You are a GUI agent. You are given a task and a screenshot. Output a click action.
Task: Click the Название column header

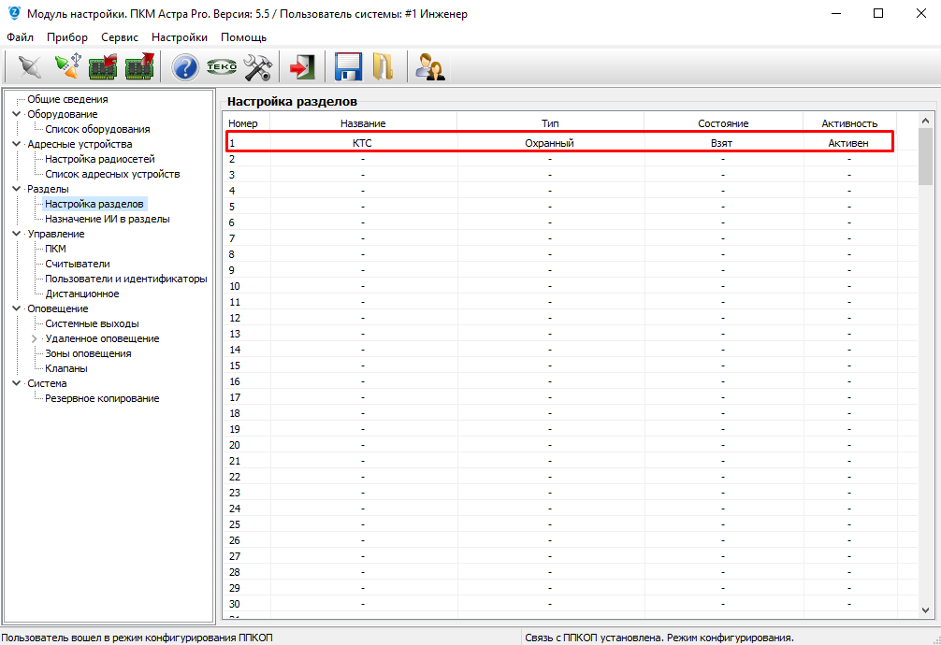pos(363,123)
